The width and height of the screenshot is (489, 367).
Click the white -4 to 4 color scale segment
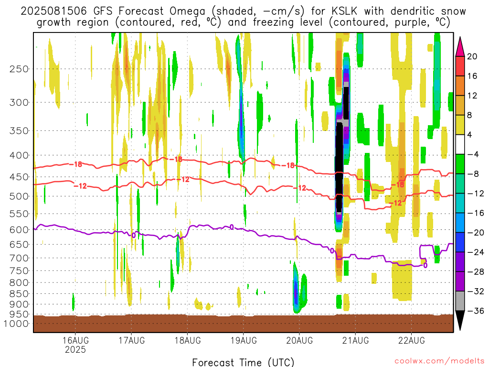click(460, 144)
